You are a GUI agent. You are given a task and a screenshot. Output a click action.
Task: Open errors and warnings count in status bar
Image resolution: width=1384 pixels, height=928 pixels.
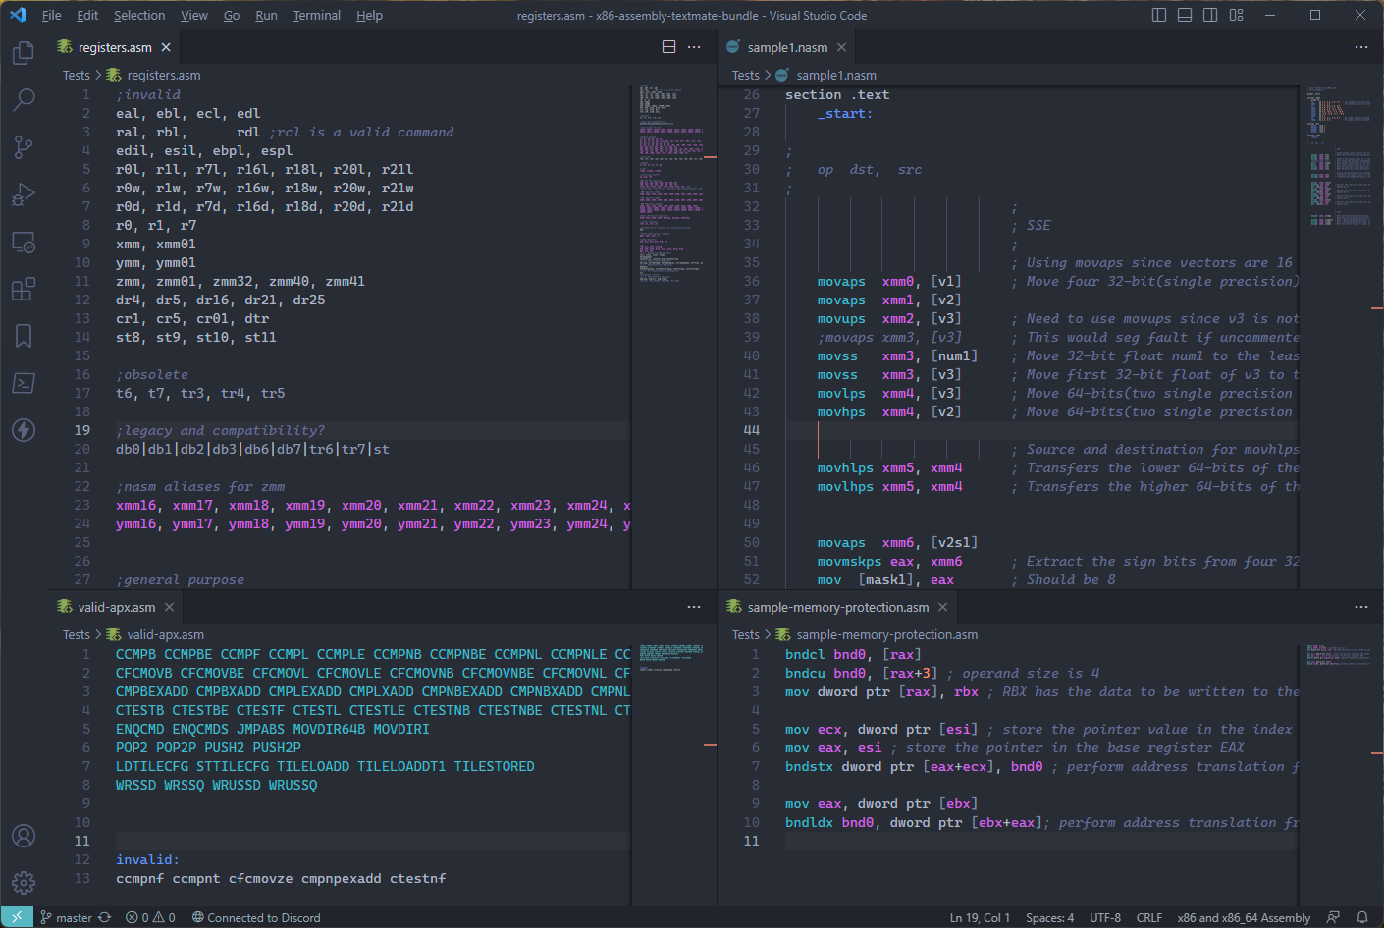tap(150, 917)
